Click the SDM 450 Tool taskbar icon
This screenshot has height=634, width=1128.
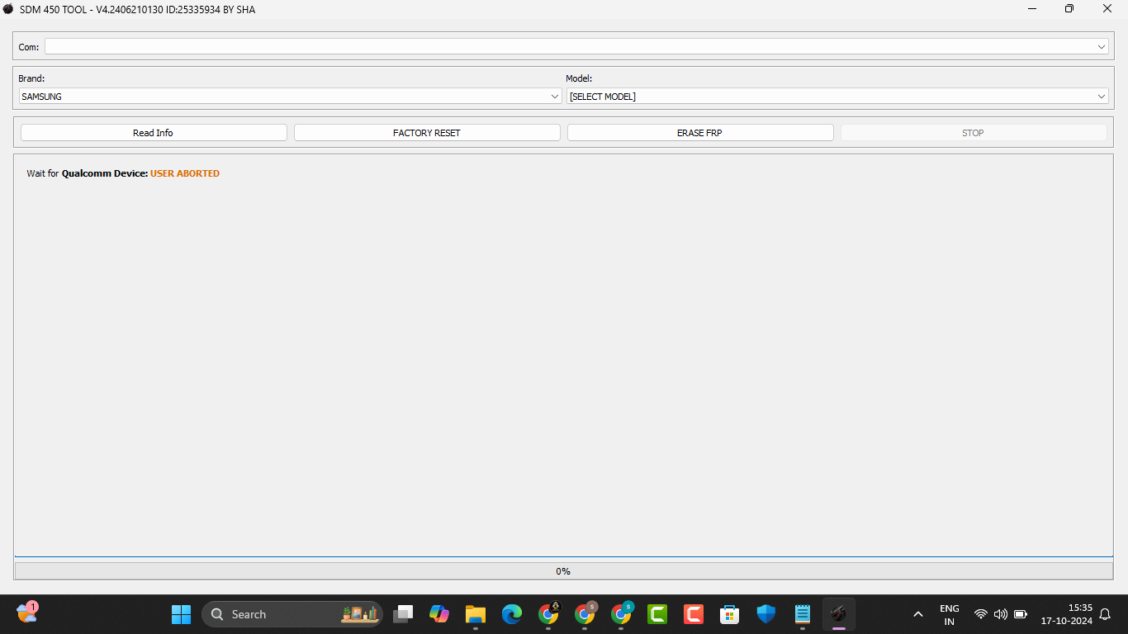tap(839, 614)
